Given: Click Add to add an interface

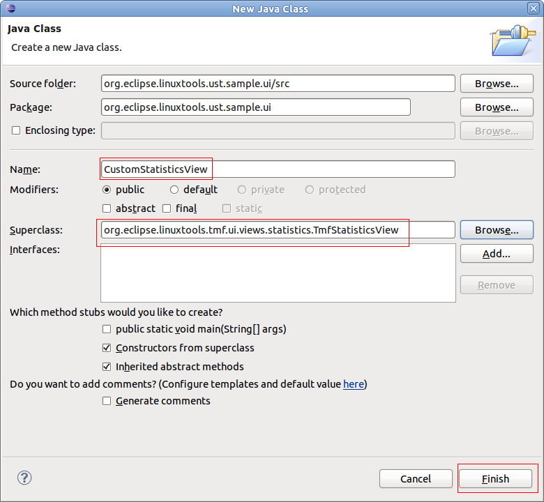Looking at the screenshot, I should click(497, 254).
